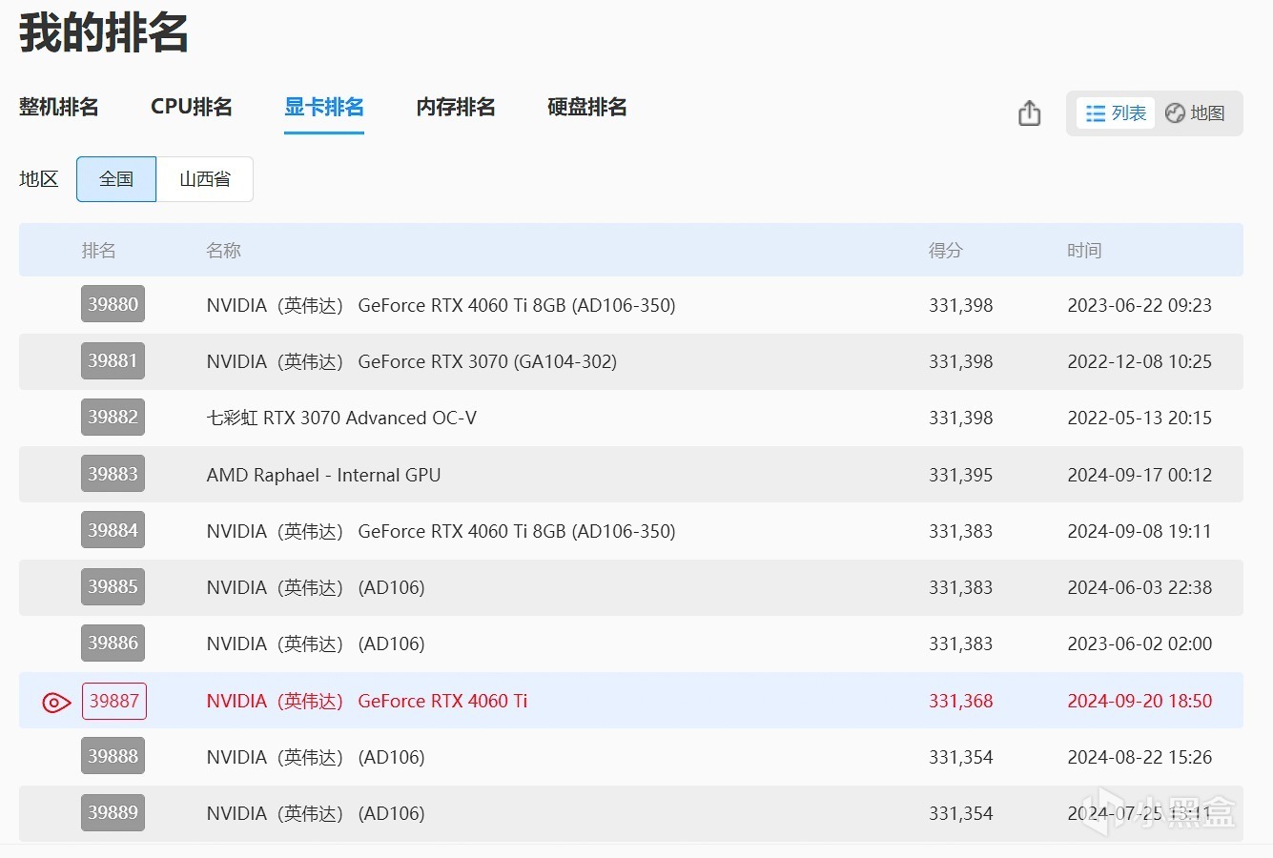This screenshot has height=858, width=1273.
Task: Open the 内存排名 tab
Action: point(456,107)
